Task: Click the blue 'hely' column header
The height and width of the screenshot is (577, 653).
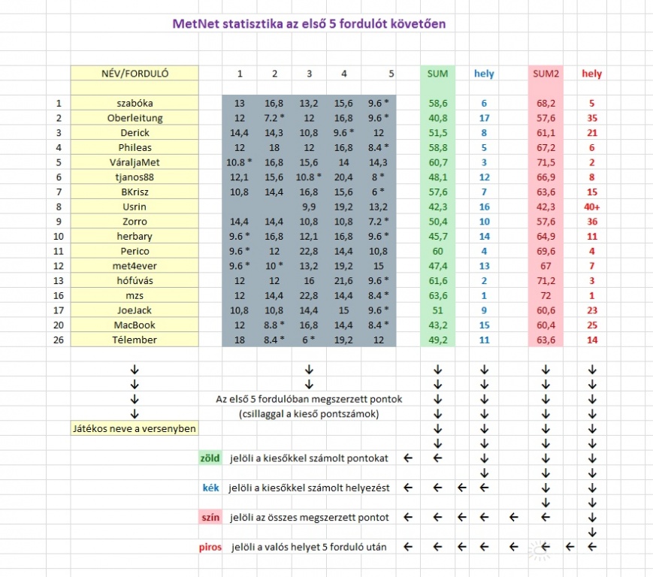Action: click(x=484, y=74)
